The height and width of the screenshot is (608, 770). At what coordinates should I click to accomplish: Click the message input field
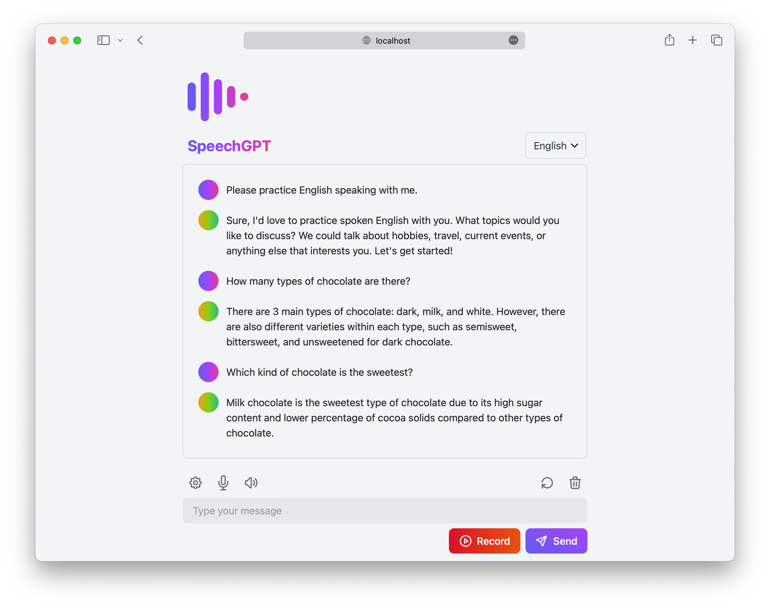pos(384,511)
